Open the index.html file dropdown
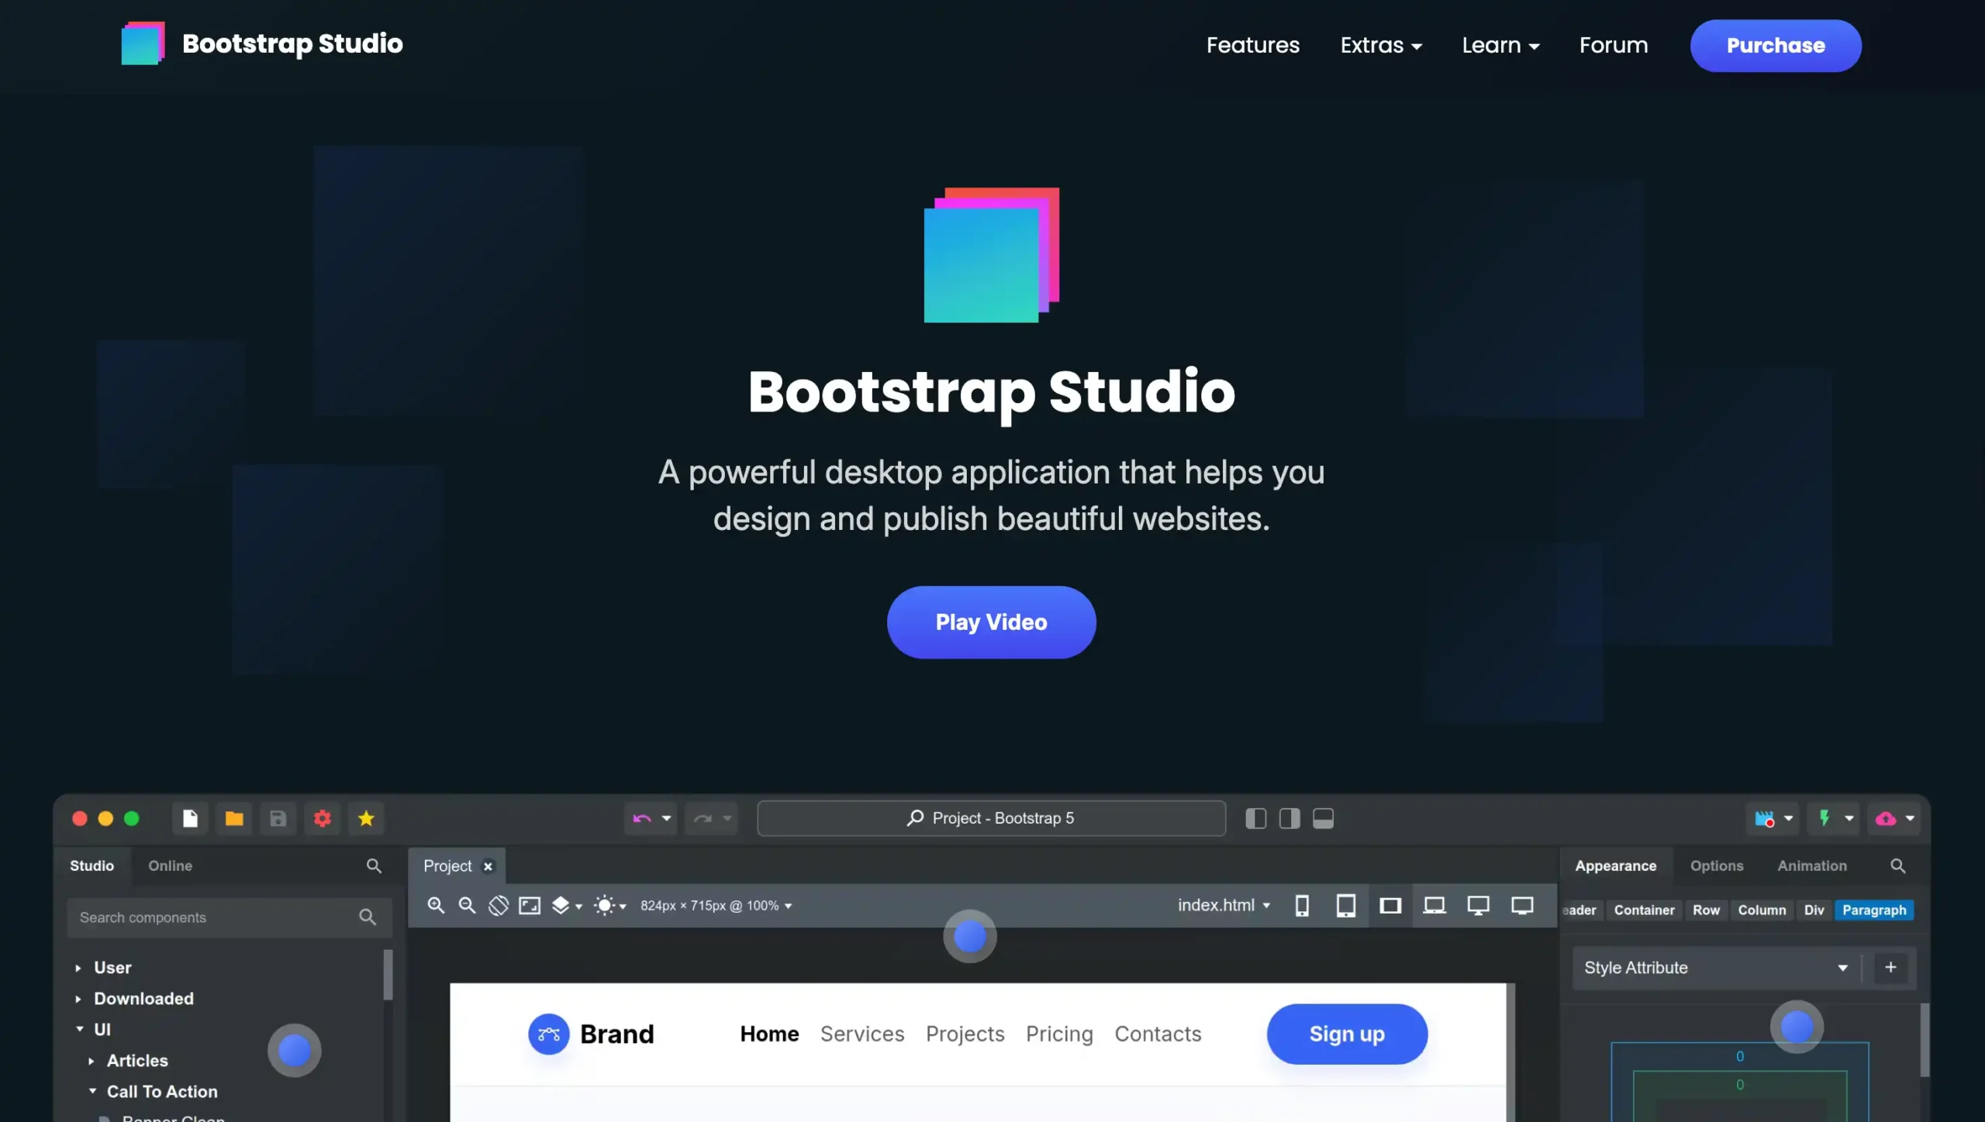This screenshot has width=1985, height=1122. click(1224, 905)
